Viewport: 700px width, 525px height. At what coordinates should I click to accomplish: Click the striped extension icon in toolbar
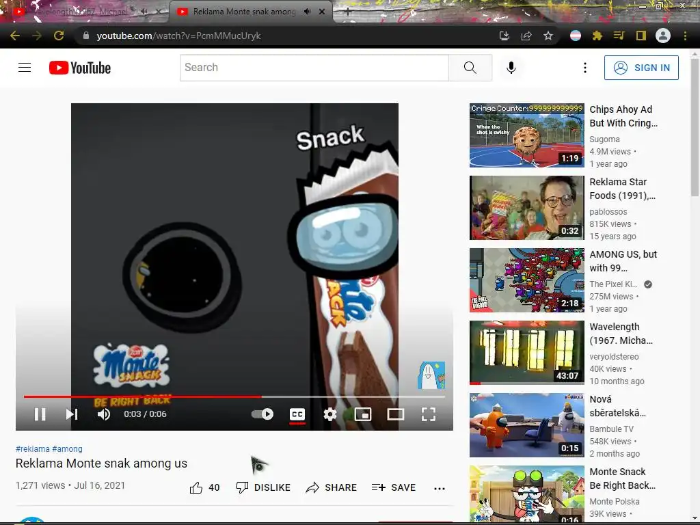click(576, 36)
